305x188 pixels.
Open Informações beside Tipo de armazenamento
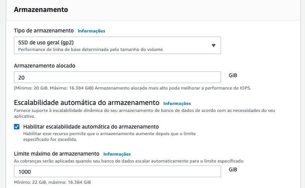[91, 31]
